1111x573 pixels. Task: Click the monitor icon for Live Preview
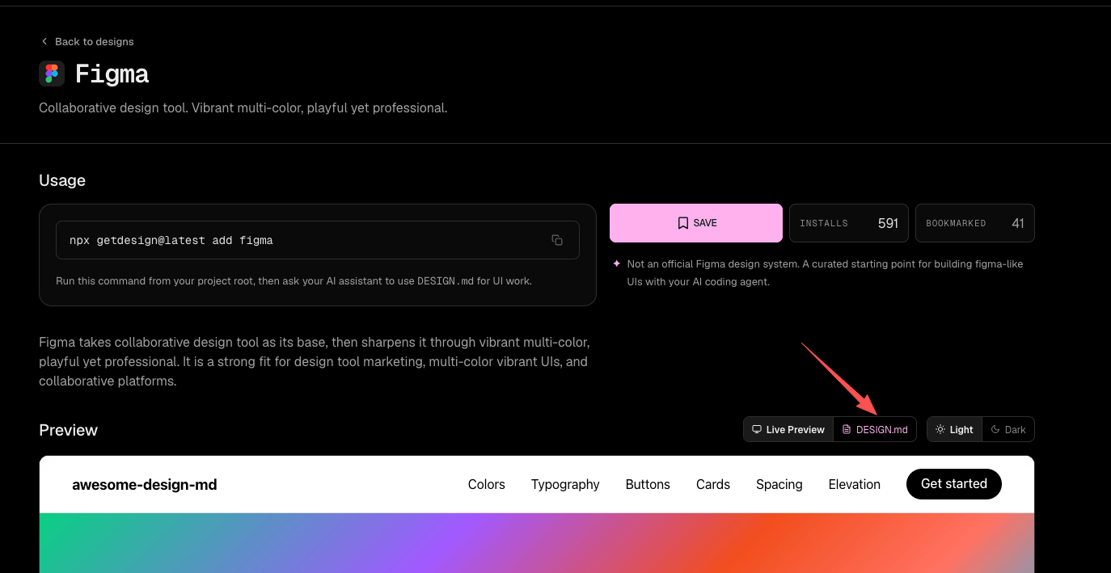(757, 429)
